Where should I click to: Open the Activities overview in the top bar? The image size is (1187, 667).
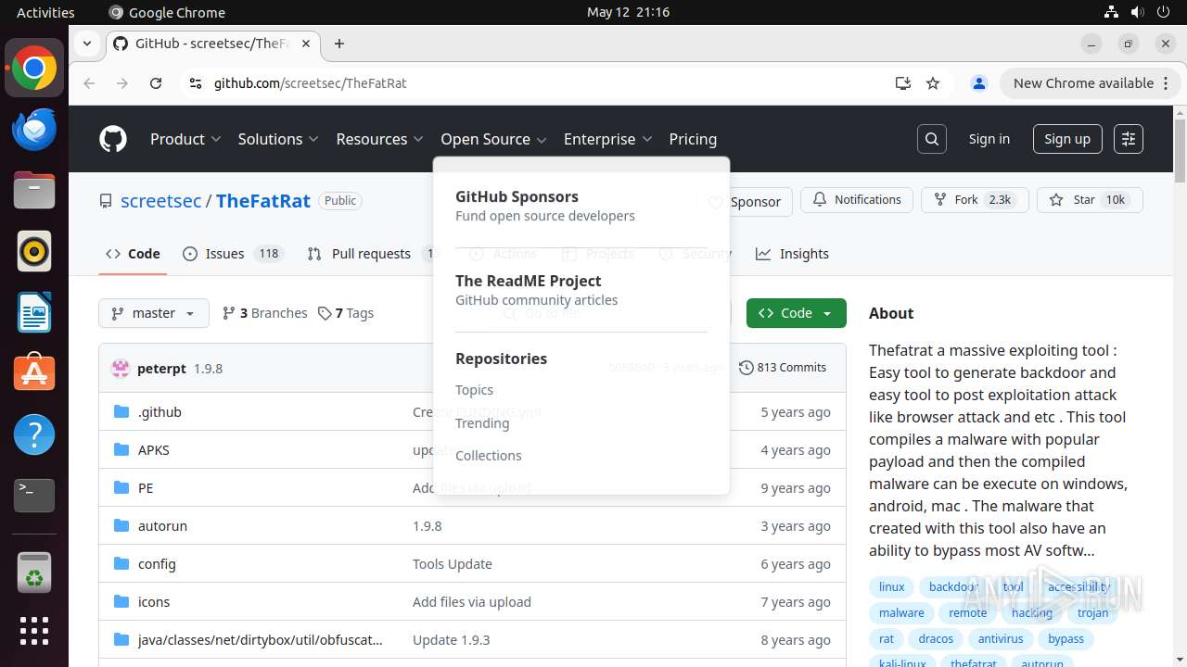point(45,12)
